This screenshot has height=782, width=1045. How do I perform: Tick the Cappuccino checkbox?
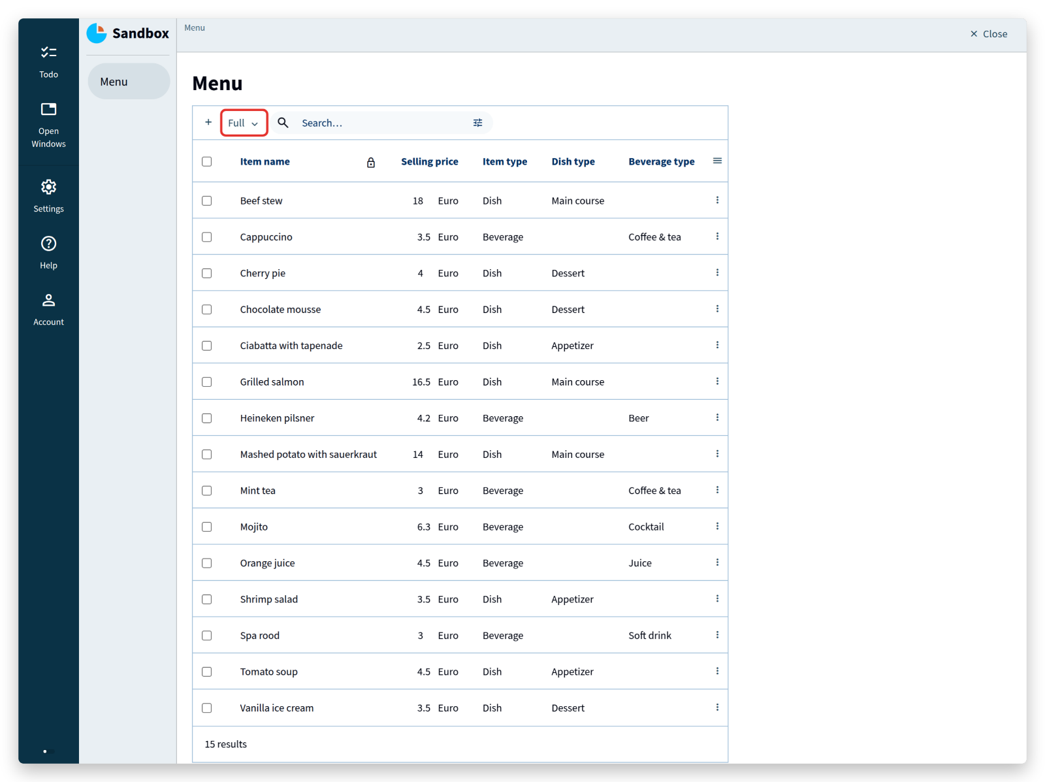207,237
